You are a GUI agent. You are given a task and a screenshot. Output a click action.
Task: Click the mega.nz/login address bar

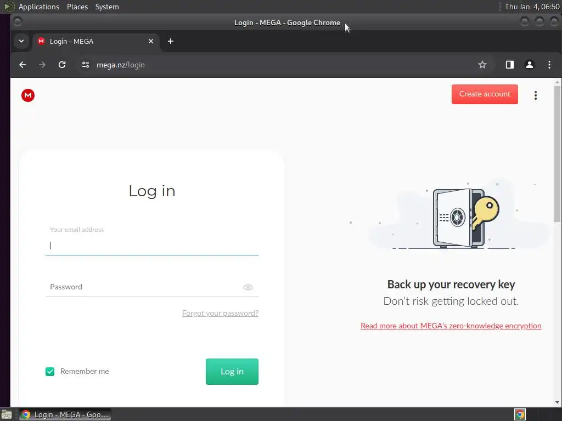279,65
